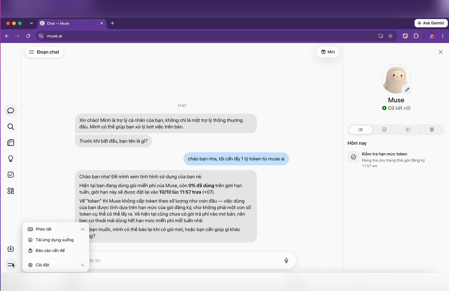The width and height of the screenshot is (449, 291).
Task: Expand the tab search chevron dropdown
Action: coord(31,23)
